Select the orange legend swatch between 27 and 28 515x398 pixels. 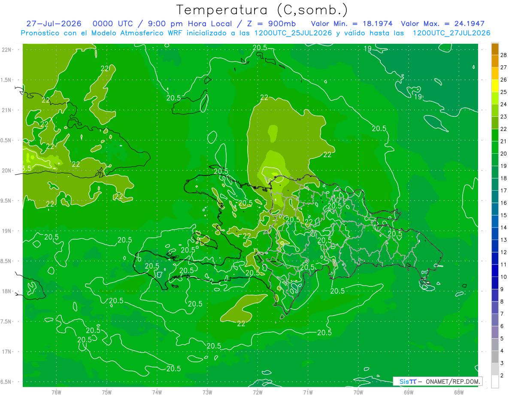[495, 61]
